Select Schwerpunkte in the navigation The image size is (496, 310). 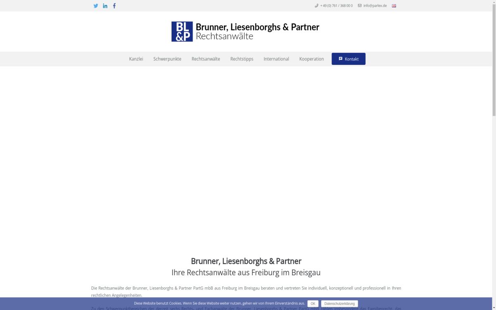tap(167, 59)
